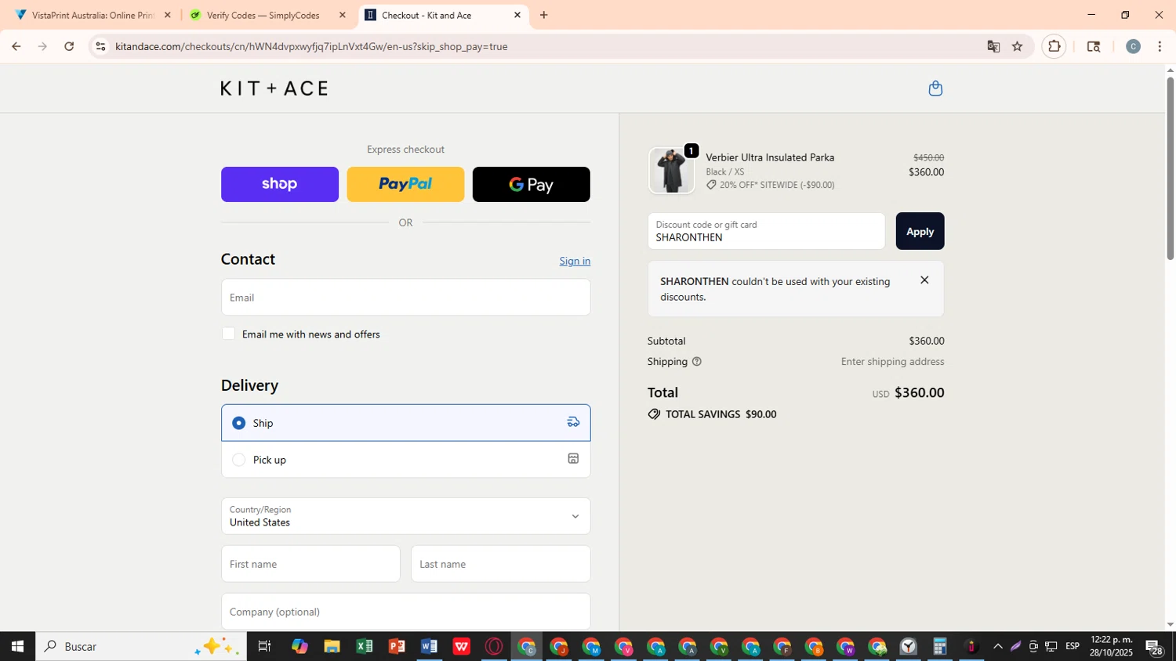The width and height of the screenshot is (1176, 661).
Task: Apply the discount code
Action: coord(920,231)
